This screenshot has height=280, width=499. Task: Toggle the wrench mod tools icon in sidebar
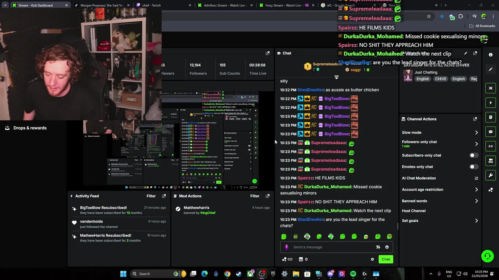tap(490, 175)
